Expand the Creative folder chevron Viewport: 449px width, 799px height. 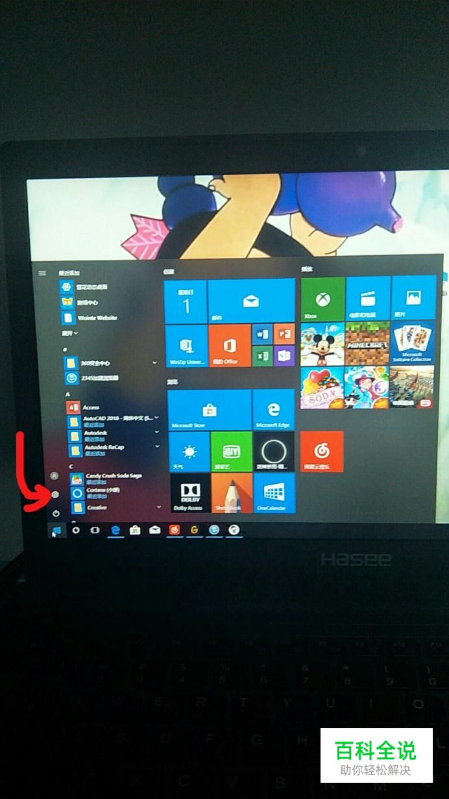[159, 507]
